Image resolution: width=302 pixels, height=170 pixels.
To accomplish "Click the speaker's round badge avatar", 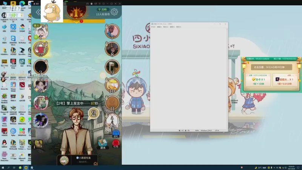I will click(x=64, y=160).
